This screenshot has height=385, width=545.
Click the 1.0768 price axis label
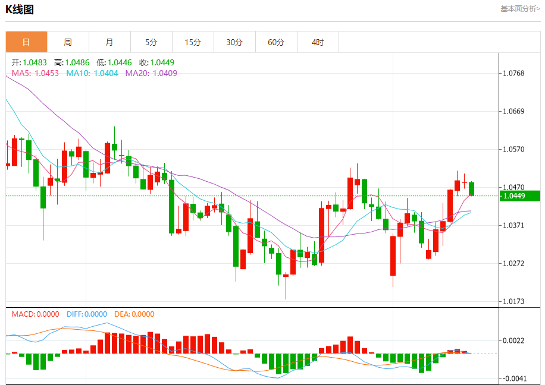coord(513,73)
